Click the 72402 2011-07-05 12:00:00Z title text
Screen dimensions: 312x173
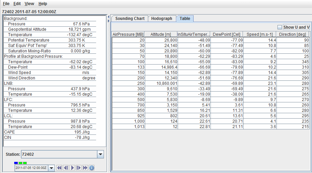29,12
